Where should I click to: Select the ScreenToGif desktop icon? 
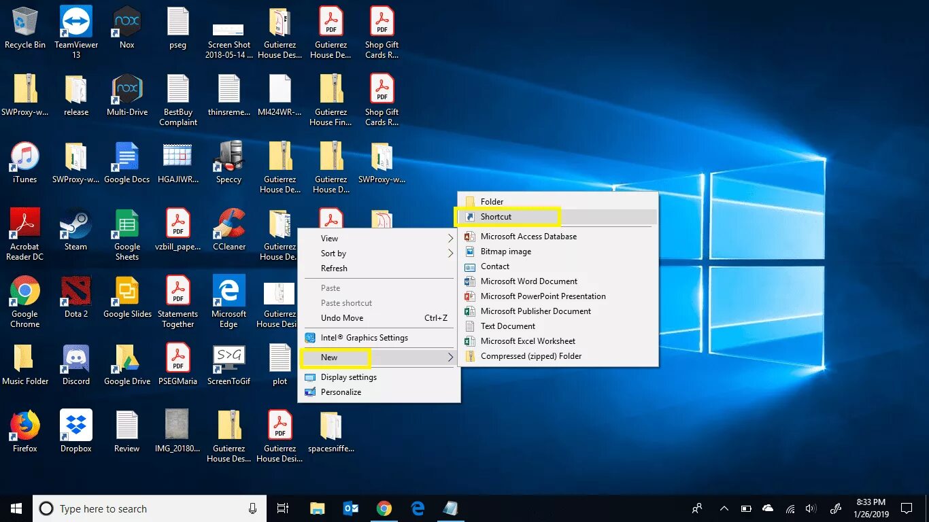click(x=229, y=364)
